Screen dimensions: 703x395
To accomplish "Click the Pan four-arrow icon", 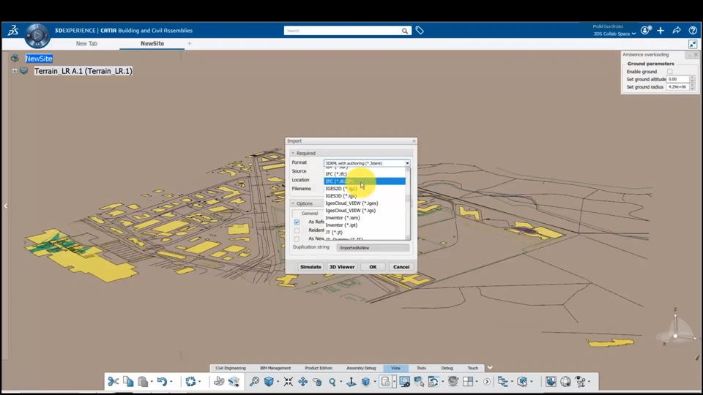I will tap(302, 382).
